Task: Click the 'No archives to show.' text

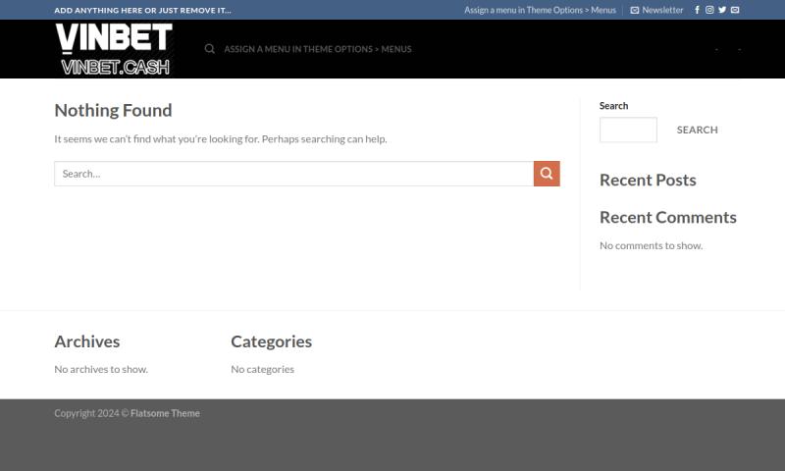Action: [x=101, y=369]
